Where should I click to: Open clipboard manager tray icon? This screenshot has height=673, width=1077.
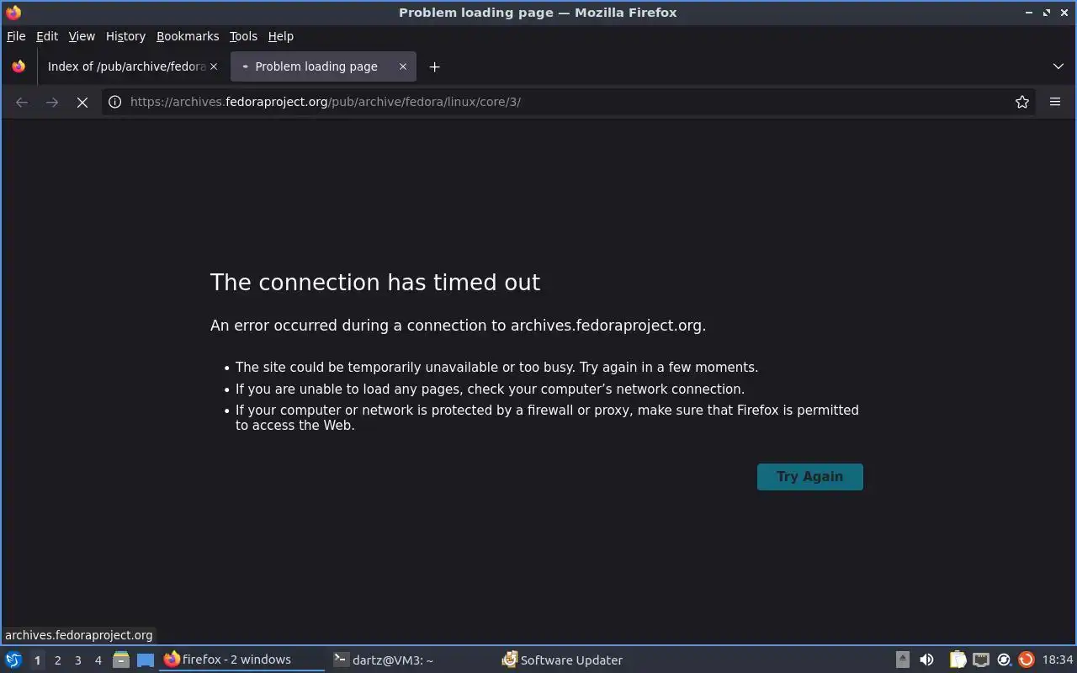pos(958,660)
